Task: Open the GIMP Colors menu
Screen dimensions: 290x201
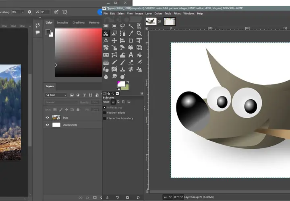Action: (x=158, y=14)
